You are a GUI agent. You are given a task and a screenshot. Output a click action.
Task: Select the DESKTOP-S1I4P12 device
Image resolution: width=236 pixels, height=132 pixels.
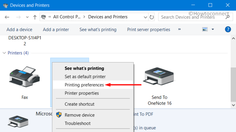(25, 41)
